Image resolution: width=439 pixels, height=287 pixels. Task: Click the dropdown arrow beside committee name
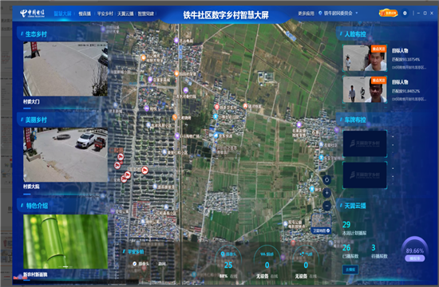click(357, 13)
